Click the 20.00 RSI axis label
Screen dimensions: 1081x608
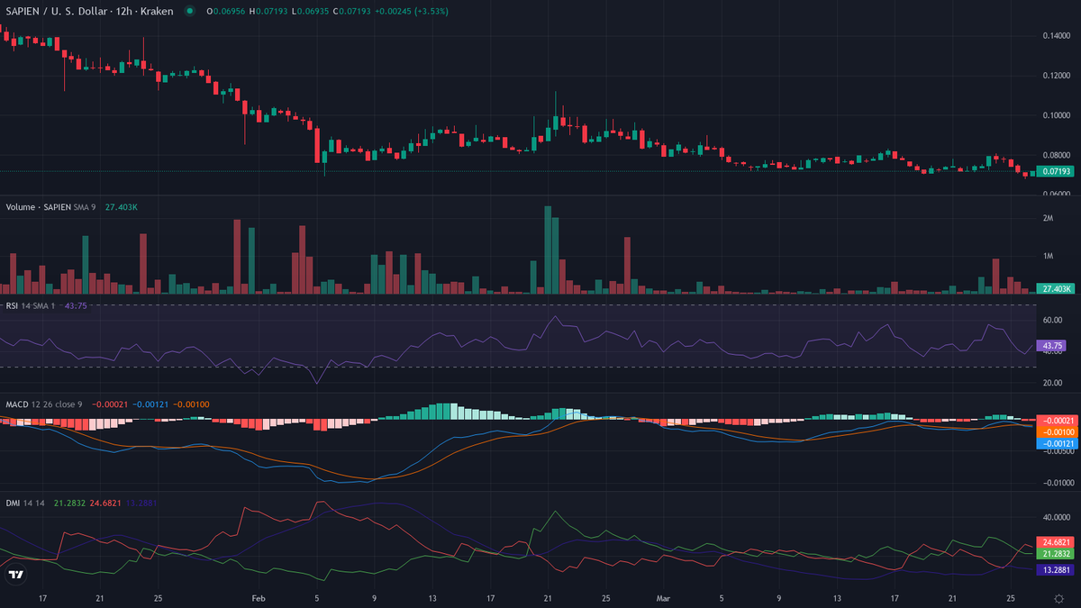[x=1052, y=383]
